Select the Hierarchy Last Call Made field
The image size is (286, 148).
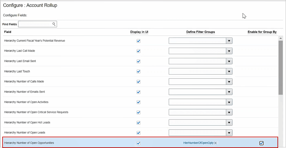[20, 51]
